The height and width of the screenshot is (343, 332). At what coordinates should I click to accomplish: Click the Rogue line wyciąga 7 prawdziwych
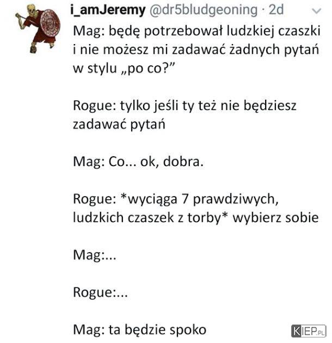coord(176,199)
